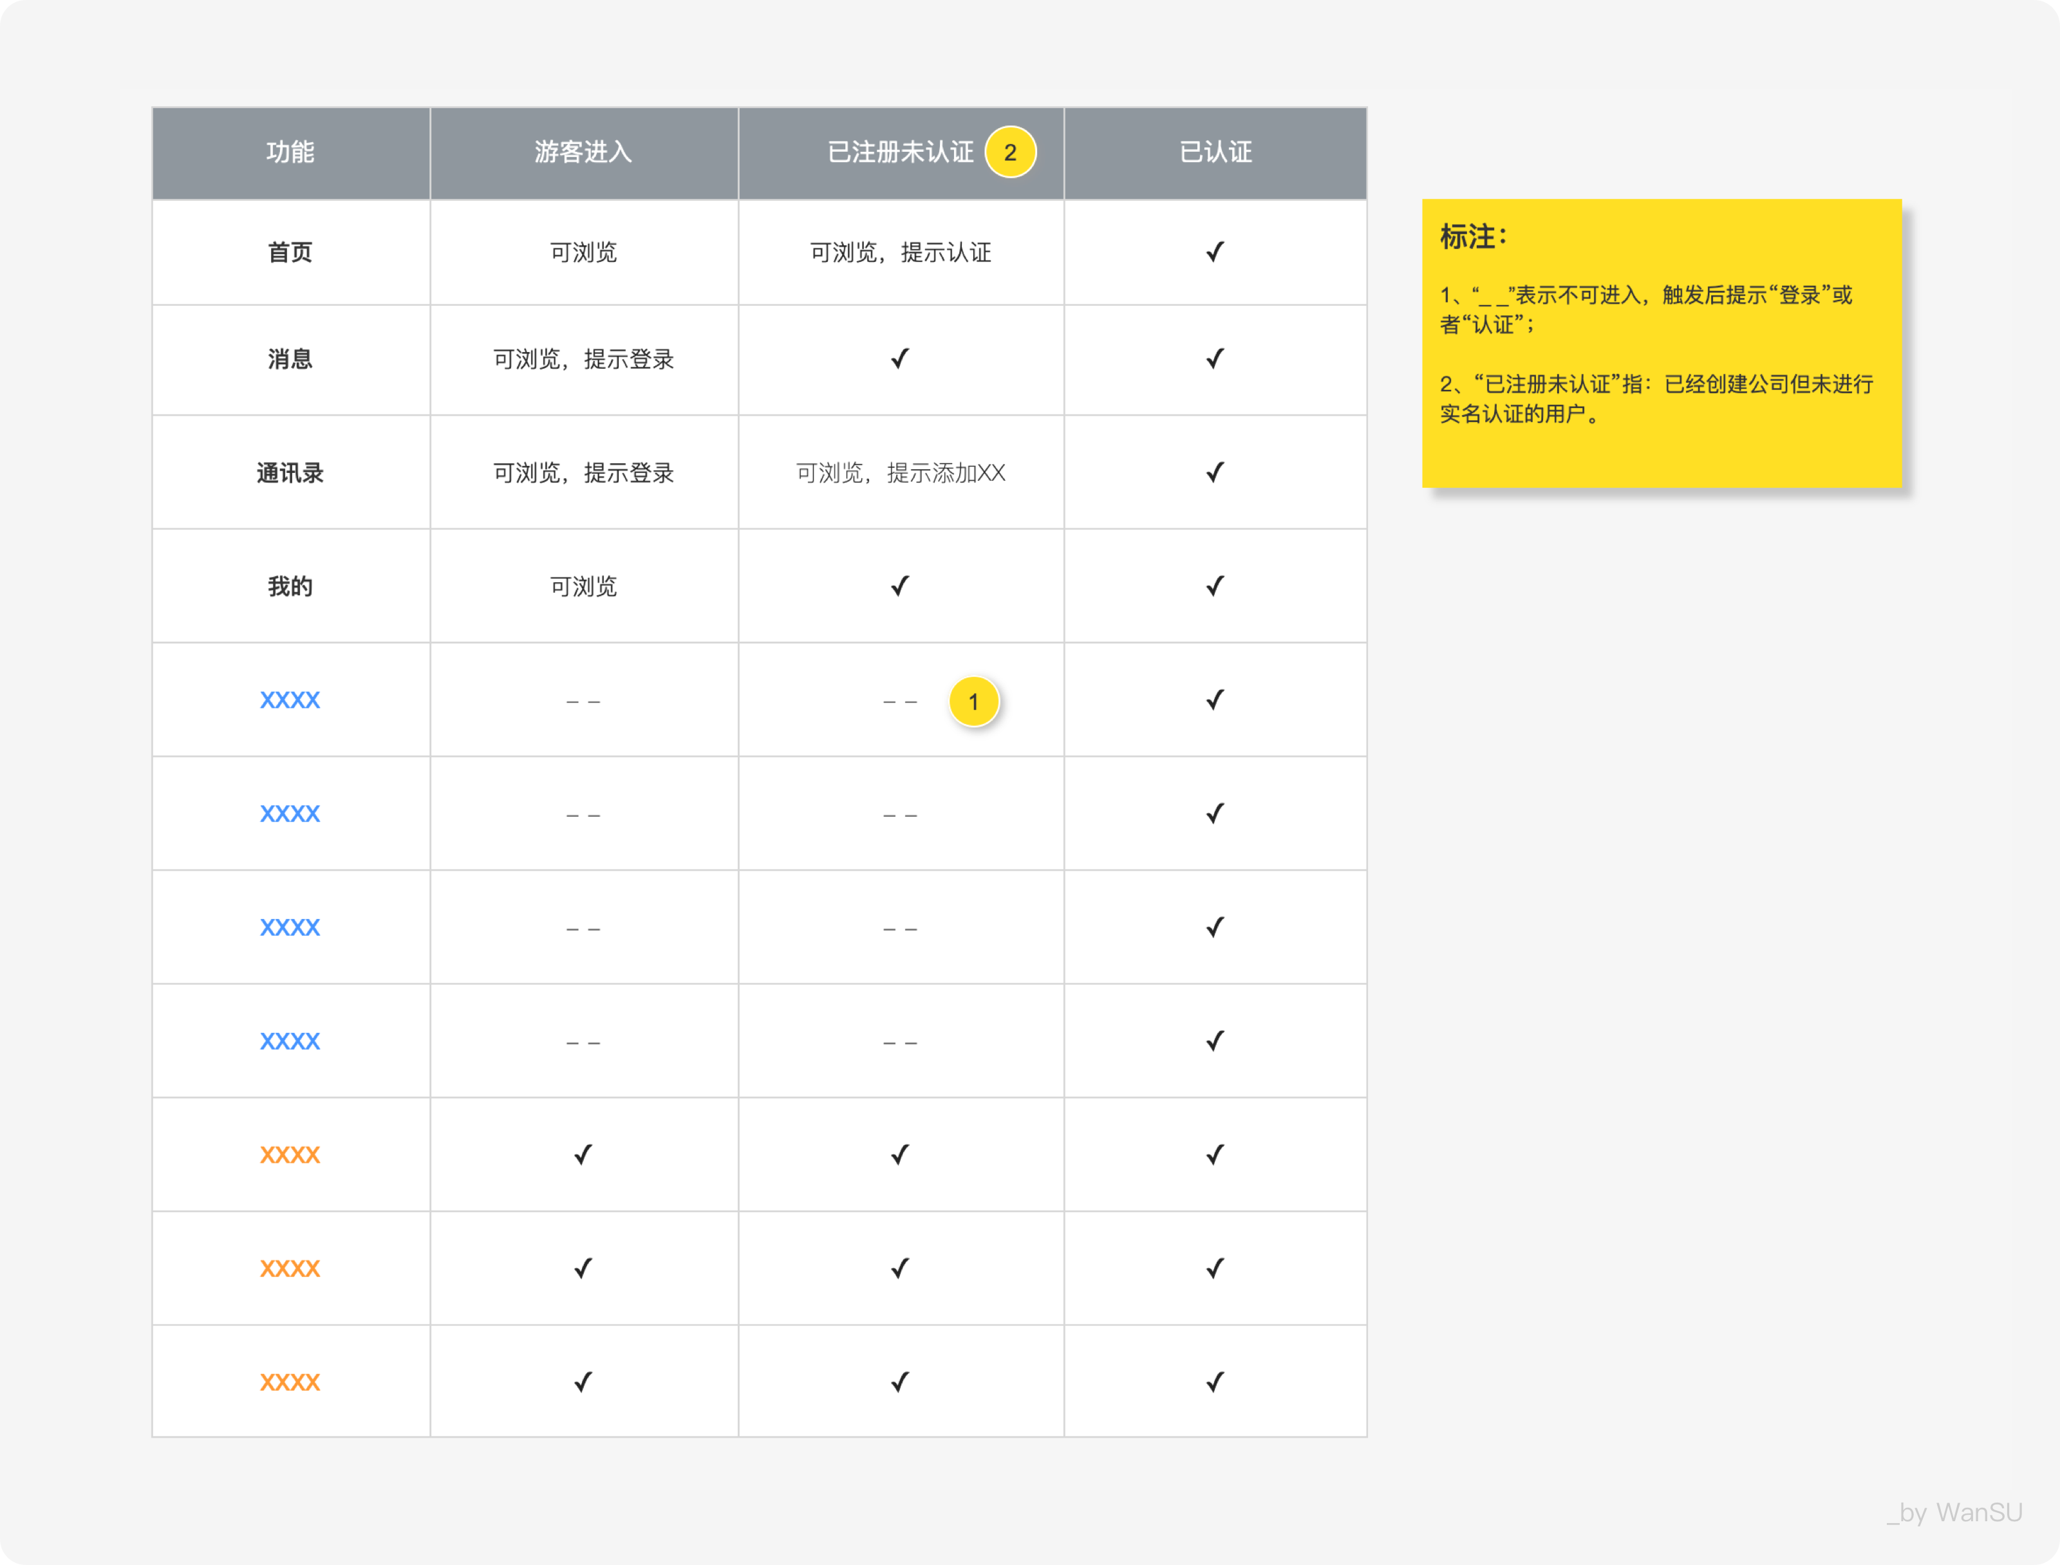
Task: Click the _by WanSU watermark text
Action: tap(1954, 1512)
